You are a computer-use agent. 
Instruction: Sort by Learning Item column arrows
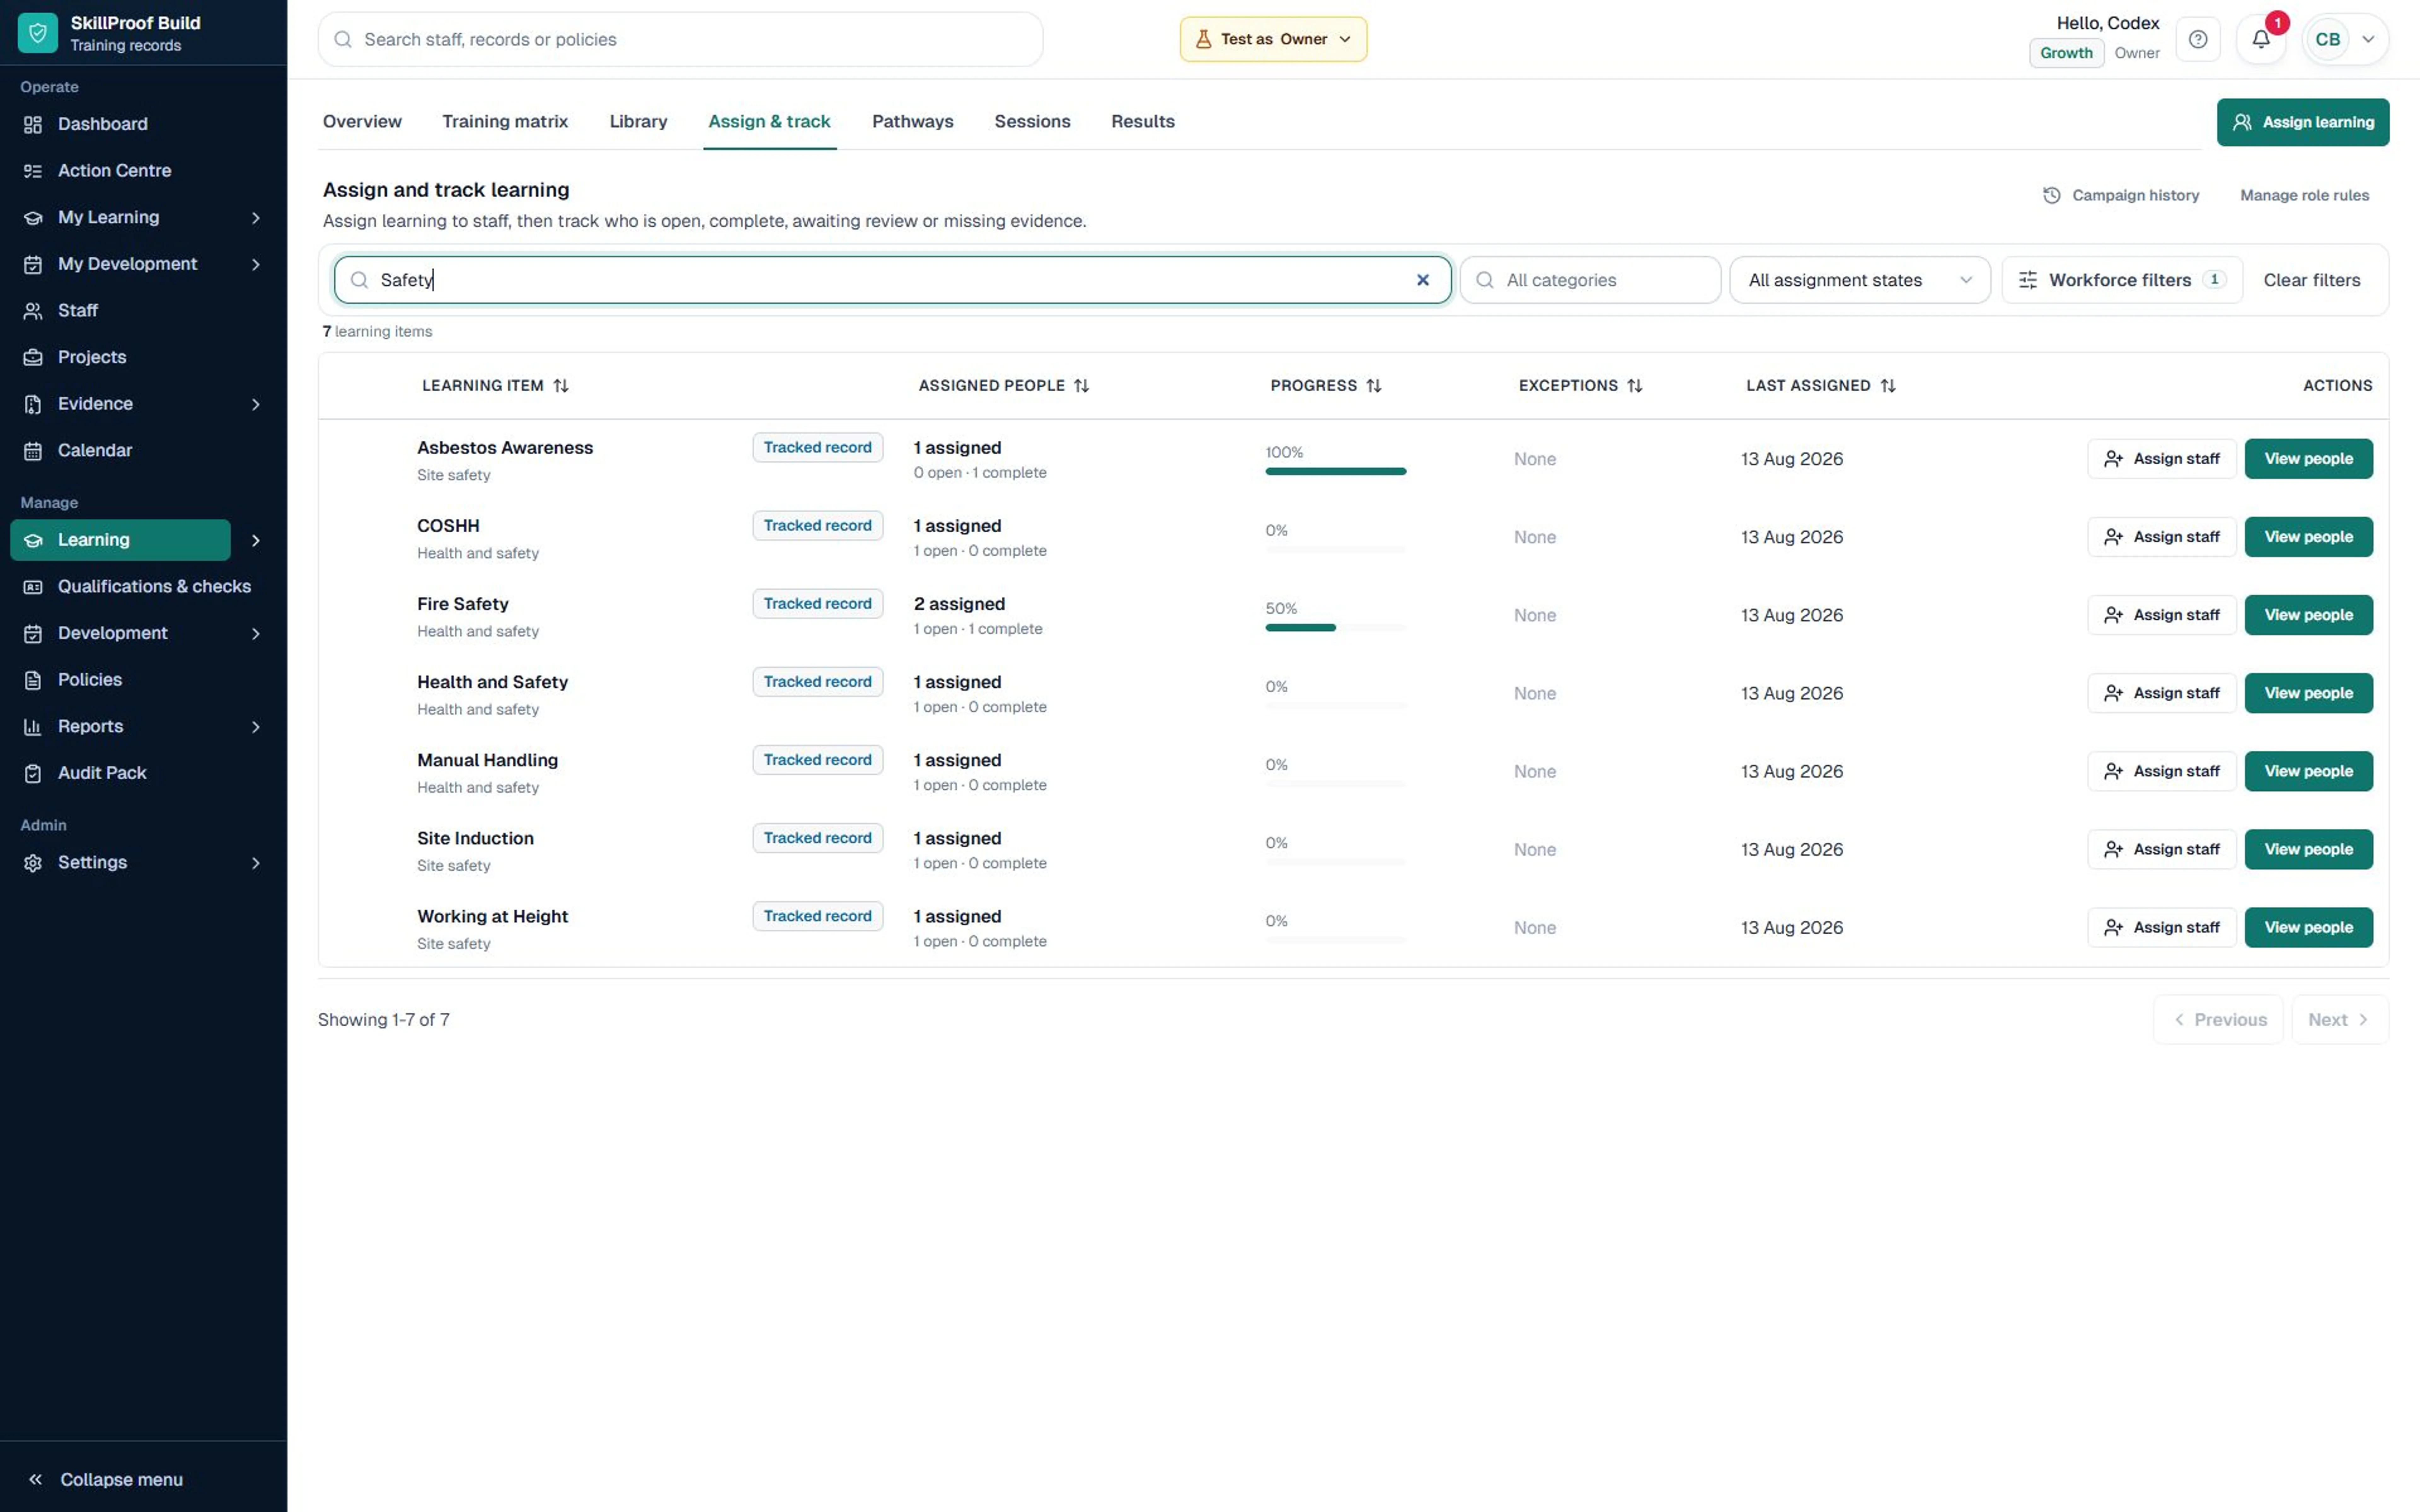tap(561, 386)
